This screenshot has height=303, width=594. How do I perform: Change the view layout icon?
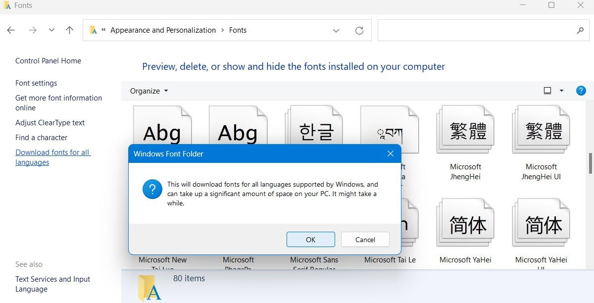(547, 91)
